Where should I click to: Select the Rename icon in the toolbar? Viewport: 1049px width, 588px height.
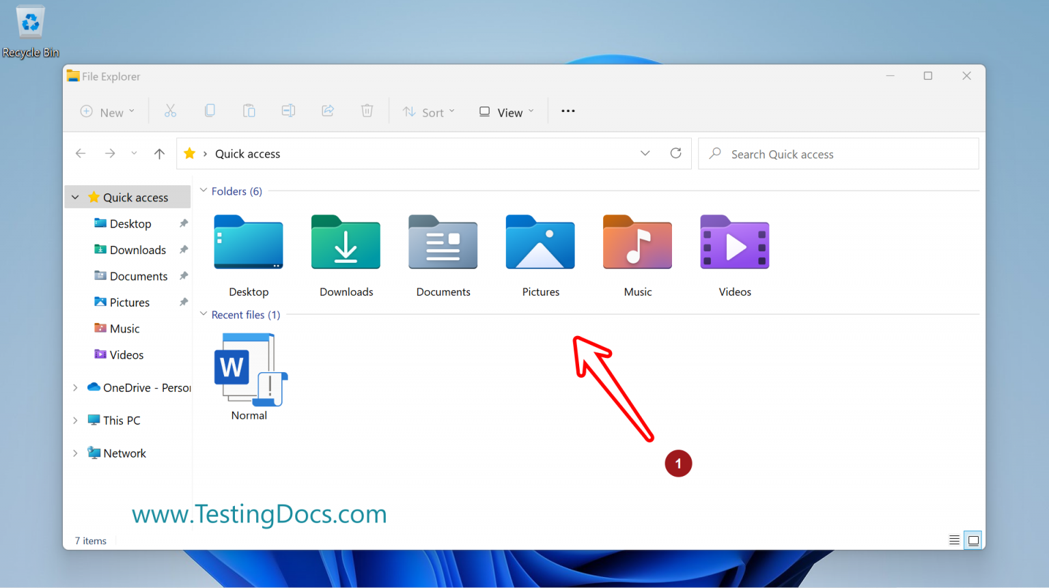point(288,110)
